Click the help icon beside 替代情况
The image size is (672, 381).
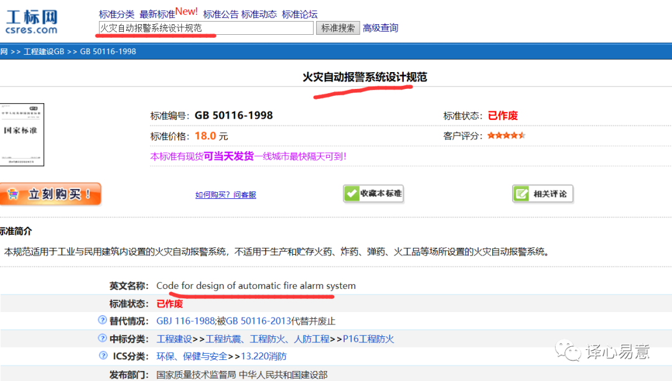click(102, 321)
